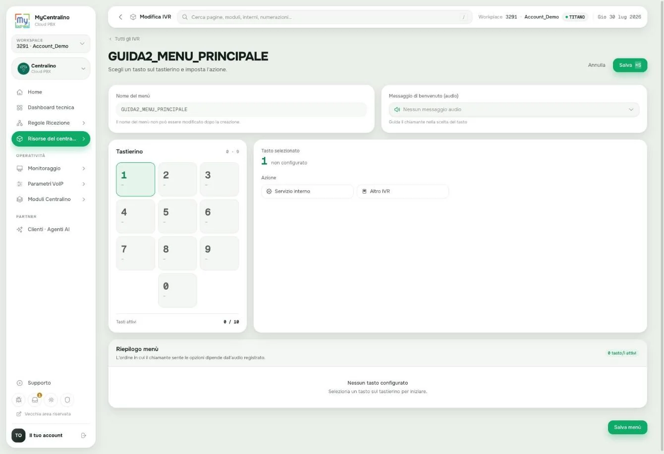
Task: Click the Regole Ricezione hierarchy icon
Action: (x=20, y=123)
